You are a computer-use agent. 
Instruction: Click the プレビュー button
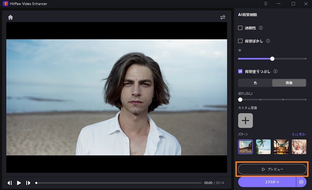click(272, 169)
